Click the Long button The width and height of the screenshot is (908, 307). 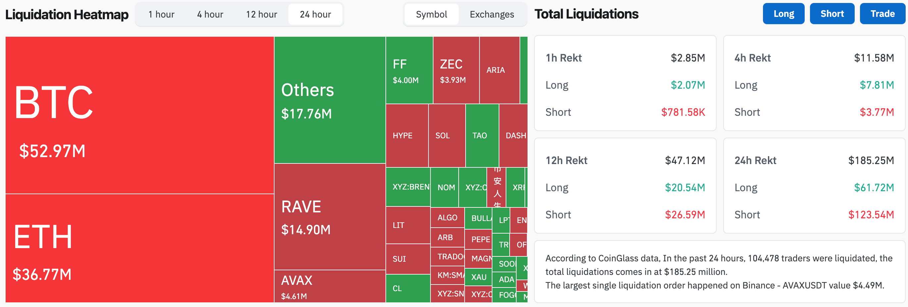(783, 13)
